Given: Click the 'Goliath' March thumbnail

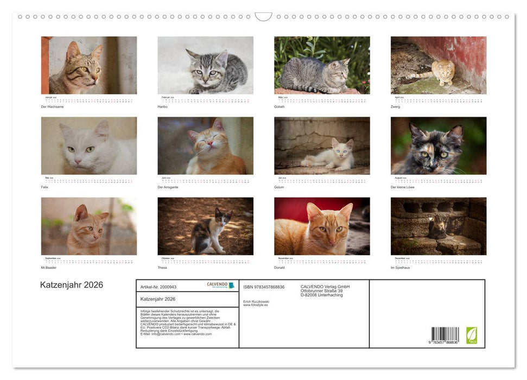Looking at the screenshot, I should pos(322,65).
